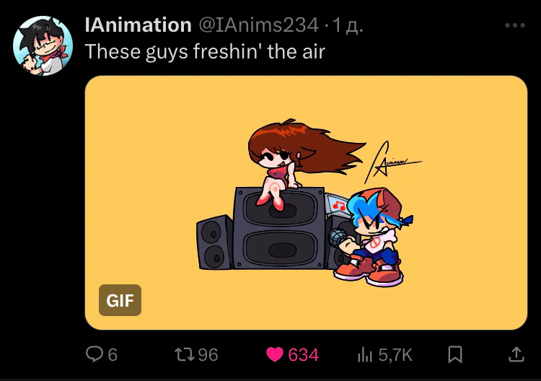Screen dimensions: 541x381
Task: Open the three-dot more options menu
Action: tap(515, 25)
